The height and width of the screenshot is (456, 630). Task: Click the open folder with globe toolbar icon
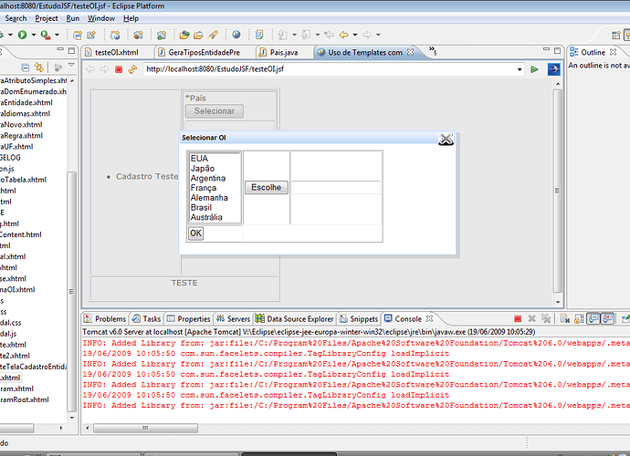point(184,35)
